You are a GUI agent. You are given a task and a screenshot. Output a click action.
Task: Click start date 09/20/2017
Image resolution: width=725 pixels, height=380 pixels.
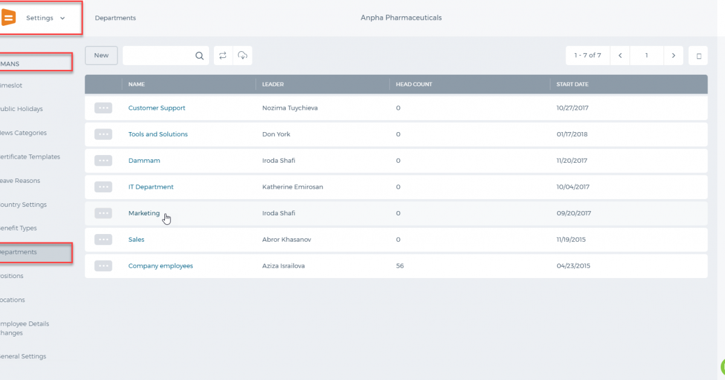pyautogui.click(x=574, y=213)
